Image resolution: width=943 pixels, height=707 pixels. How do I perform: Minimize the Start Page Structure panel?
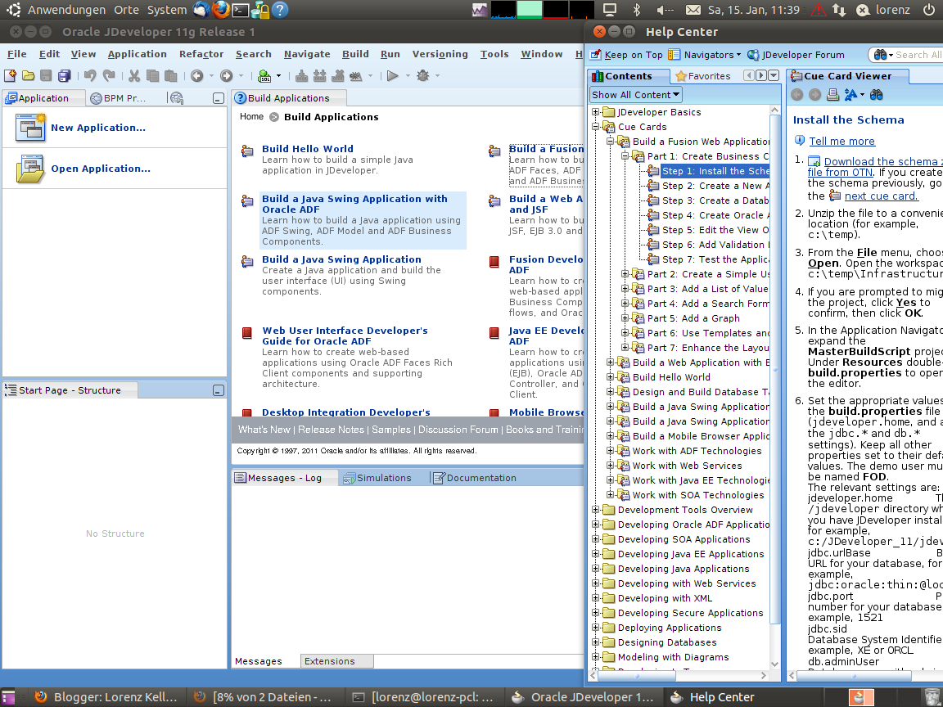point(219,390)
